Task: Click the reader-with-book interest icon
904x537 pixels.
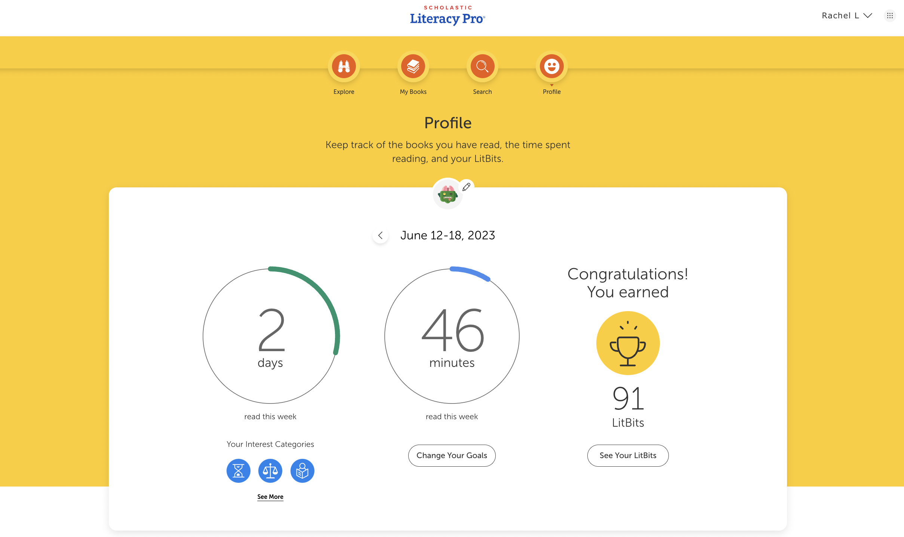Action: 302,471
